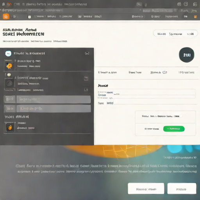Click the icon at dark panel header's right edge
This screenshot has height=200, width=200.
pyautogui.click(x=87, y=53)
